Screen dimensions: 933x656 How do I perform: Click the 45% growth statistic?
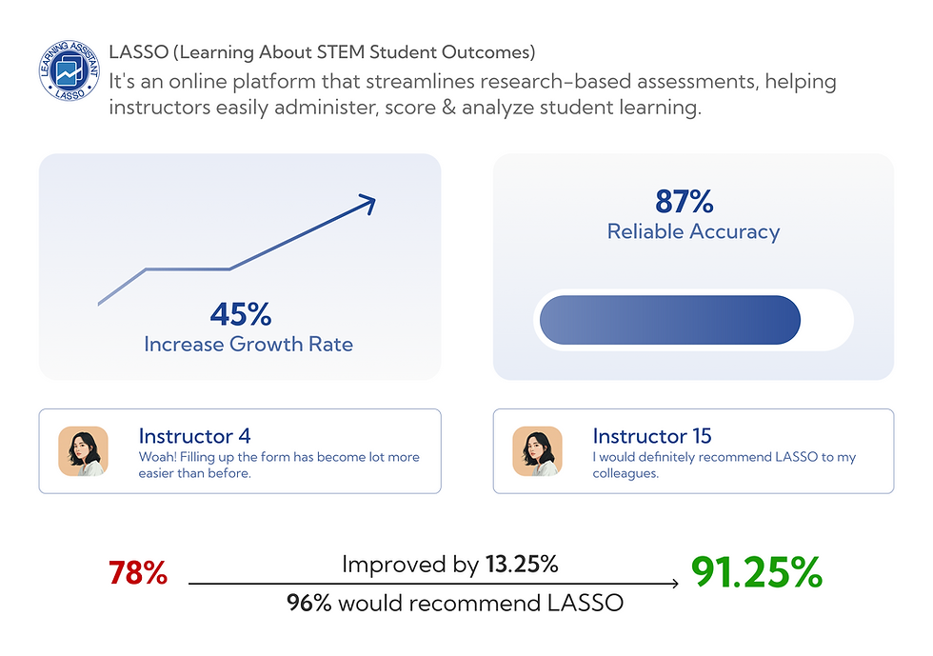point(241,313)
